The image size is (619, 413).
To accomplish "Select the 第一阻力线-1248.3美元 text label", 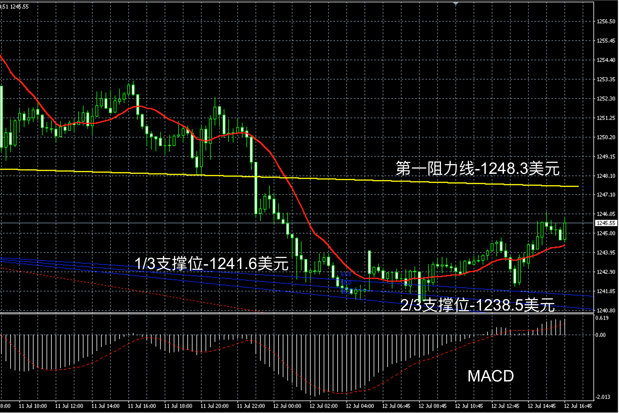I will coord(478,168).
